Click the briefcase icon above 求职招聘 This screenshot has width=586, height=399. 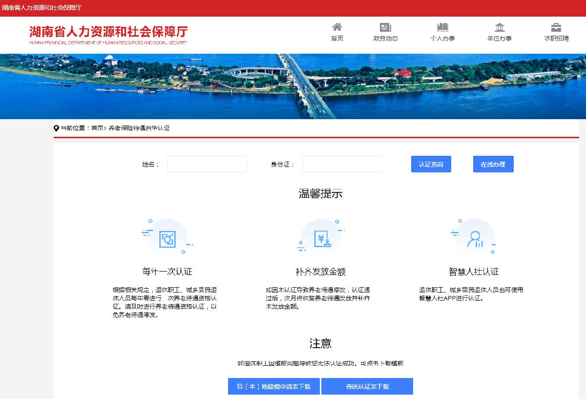[556, 27]
